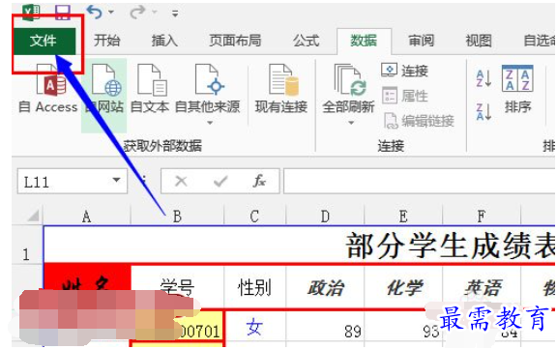Open the 文件 tab
Image resolution: width=557 pixels, height=349 pixels.
[x=44, y=41]
